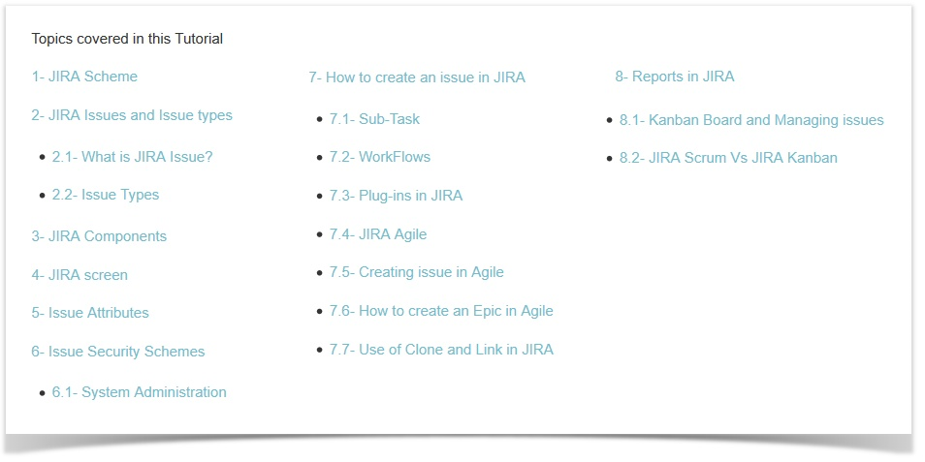Viewport: 925px width, 462px height.
Task: Open 2.1- What is JIRA Issue?
Action: pos(132,157)
